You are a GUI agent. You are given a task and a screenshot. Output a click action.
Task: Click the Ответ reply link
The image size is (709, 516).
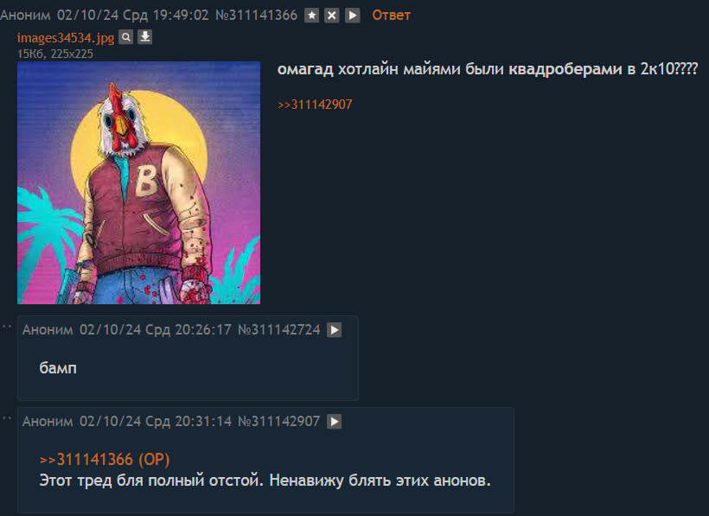click(x=391, y=16)
